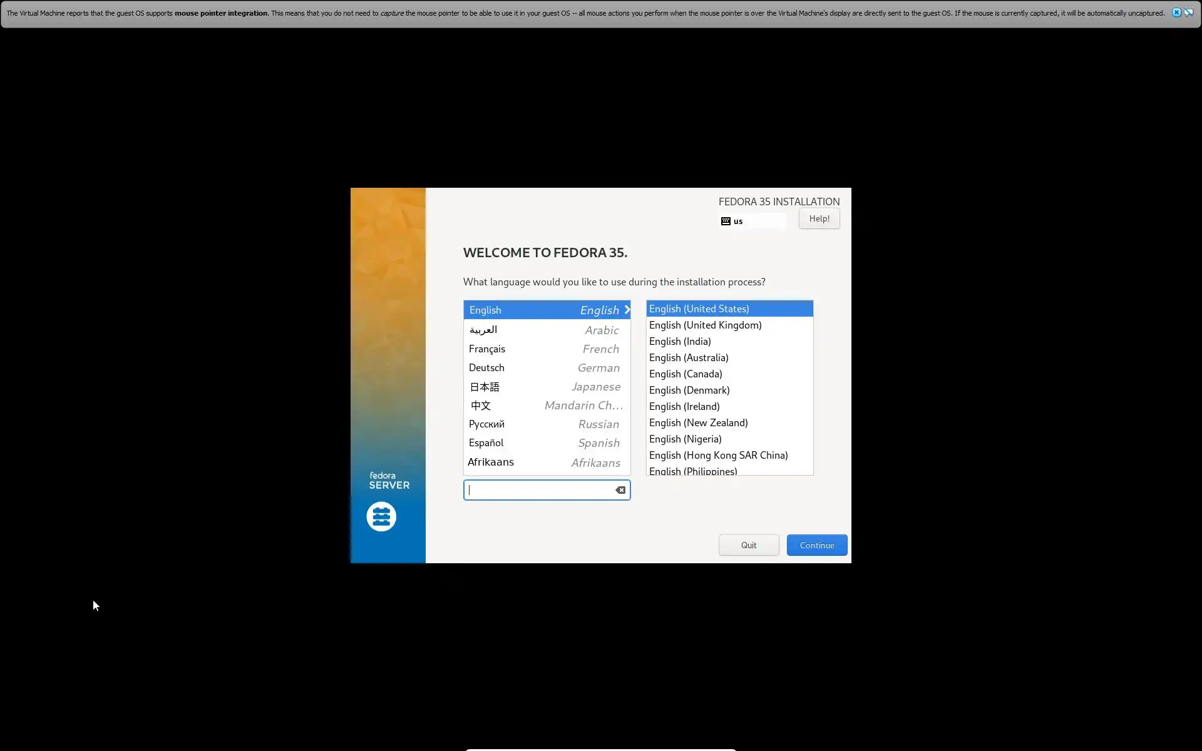The width and height of the screenshot is (1202, 751).
Task: Select Mandarin Chinese in the language list
Action: click(546, 406)
